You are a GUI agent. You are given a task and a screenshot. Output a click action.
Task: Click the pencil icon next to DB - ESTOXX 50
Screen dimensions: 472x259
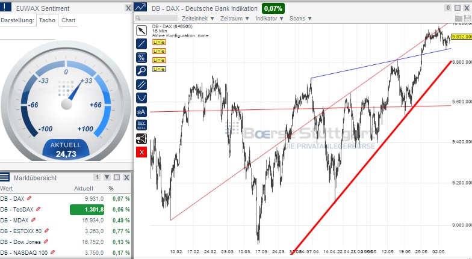tap(46, 231)
